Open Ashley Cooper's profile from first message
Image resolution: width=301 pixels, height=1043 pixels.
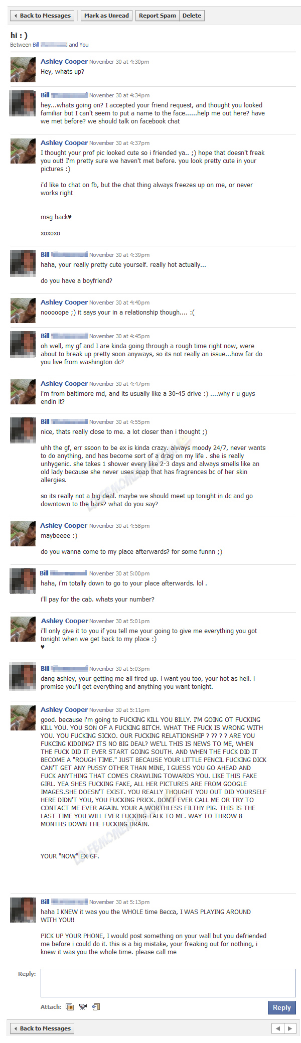pos(64,62)
